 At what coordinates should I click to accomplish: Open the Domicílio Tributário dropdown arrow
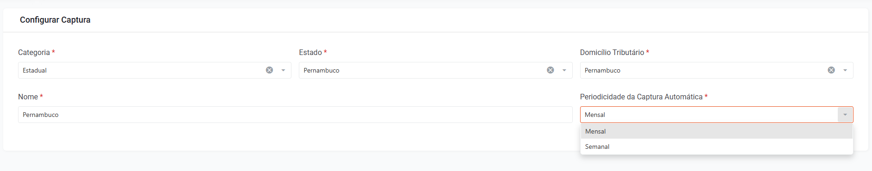coord(845,70)
